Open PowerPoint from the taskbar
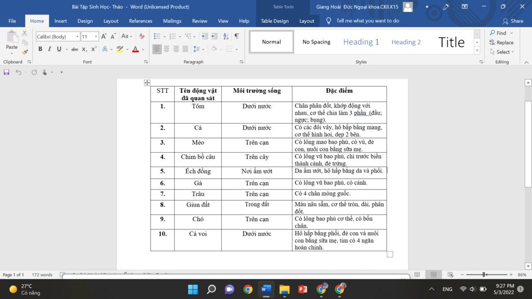The width and height of the screenshot is (532, 299). pyautogui.click(x=303, y=289)
